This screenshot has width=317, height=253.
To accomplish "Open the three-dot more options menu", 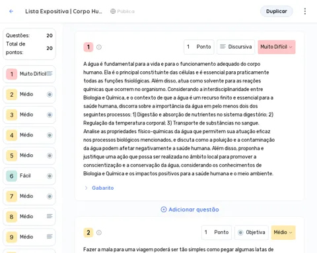I will [x=305, y=11].
